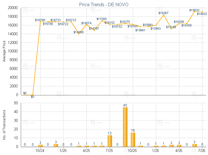Click the 20000 y-axis label
Screen dimensions: 208x155
tap(13, 8)
